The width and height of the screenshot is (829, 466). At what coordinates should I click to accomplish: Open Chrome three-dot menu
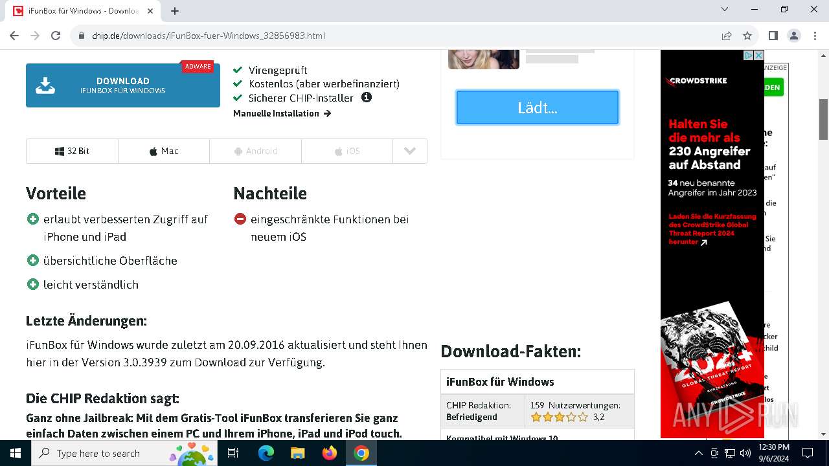[x=815, y=36]
